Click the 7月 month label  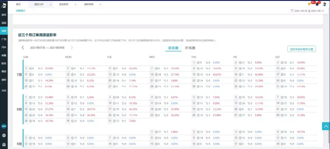19,75
